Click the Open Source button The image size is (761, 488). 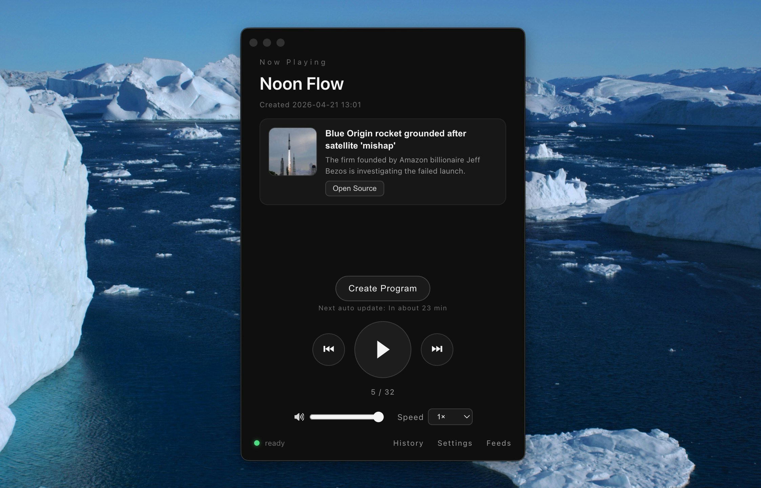354,188
